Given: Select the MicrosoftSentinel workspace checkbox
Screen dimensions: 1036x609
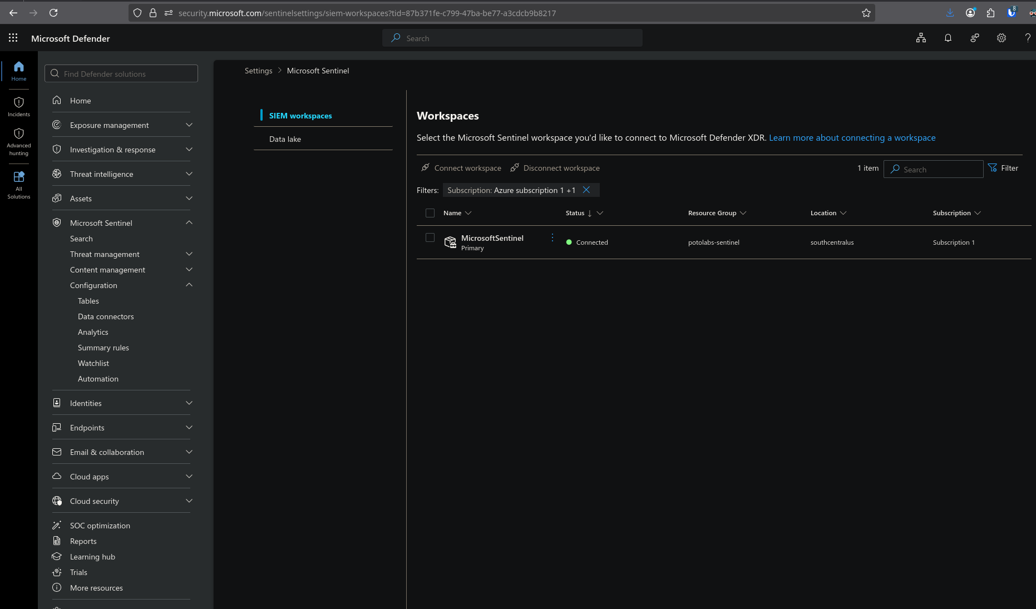Looking at the screenshot, I should 430,237.
